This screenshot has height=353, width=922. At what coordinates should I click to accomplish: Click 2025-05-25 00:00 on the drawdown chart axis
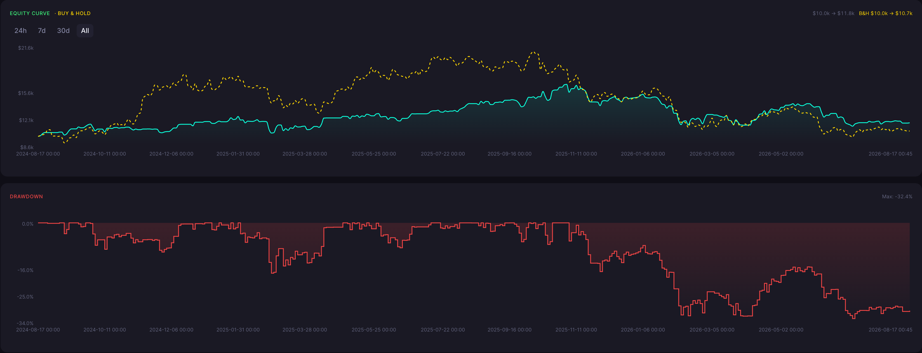[x=374, y=330]
